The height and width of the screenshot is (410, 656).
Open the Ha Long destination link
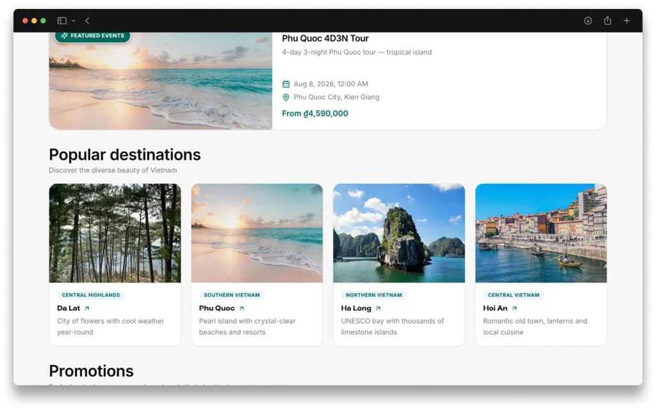[356, 308]
